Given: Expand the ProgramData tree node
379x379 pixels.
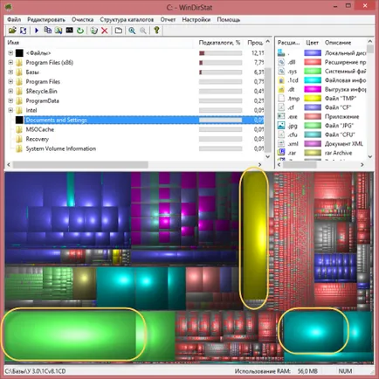Looking at the screenshot, I should pos(10,100).
